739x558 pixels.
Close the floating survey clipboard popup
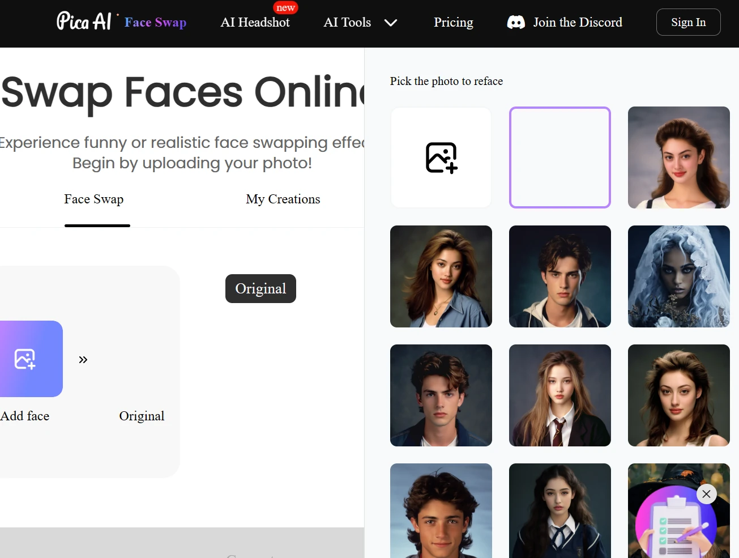pyautogui.click(x=706, y=494)
